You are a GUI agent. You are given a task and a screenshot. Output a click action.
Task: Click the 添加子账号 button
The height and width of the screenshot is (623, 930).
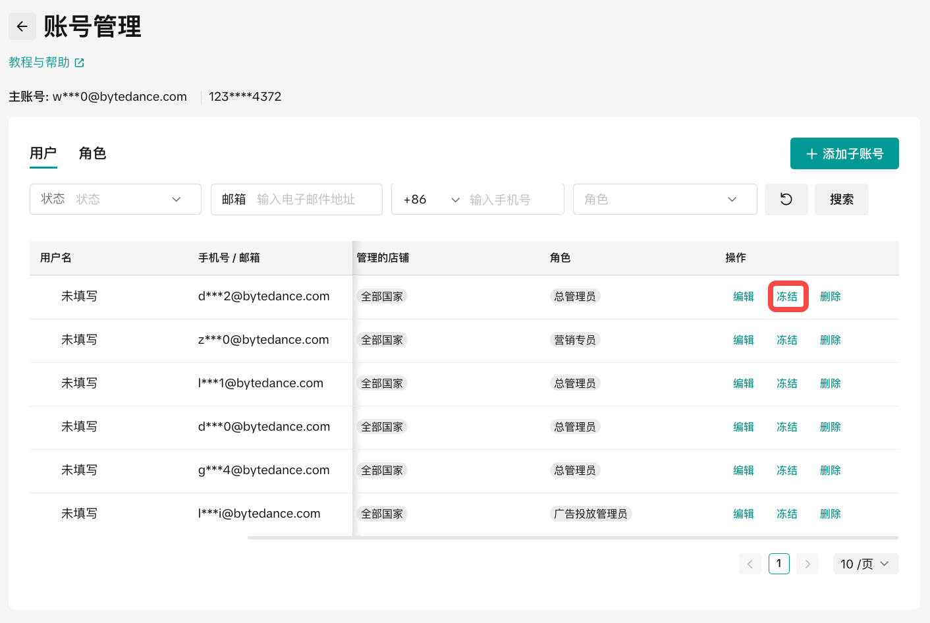point(844,153)
